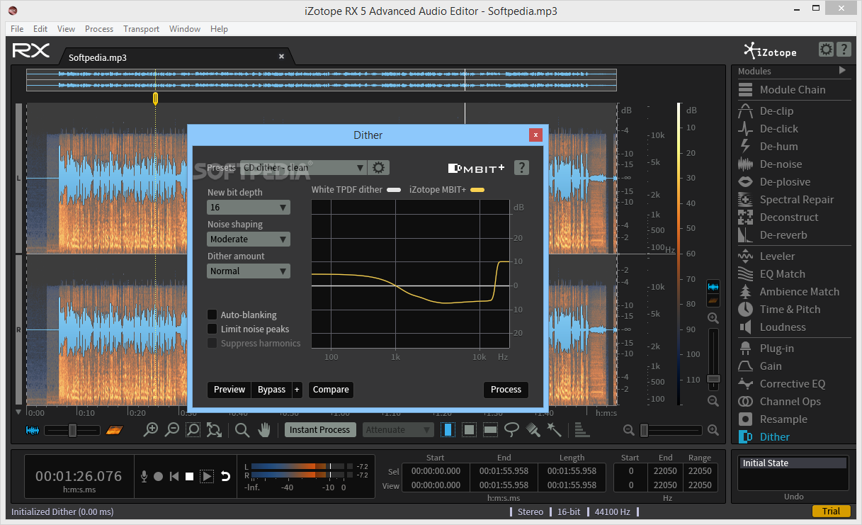This screenshot has width=862, height=525.
Task: Select Initial State in Undo history
Action: [x=793, y=463]
